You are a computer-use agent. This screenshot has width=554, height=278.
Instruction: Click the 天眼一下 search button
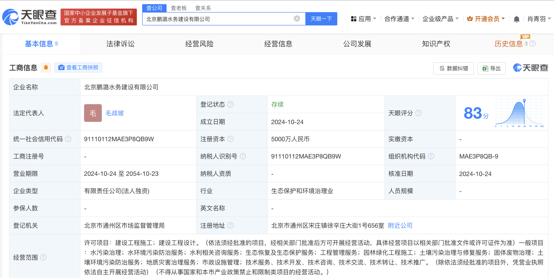pyautogui.click(x=321, y=19)
